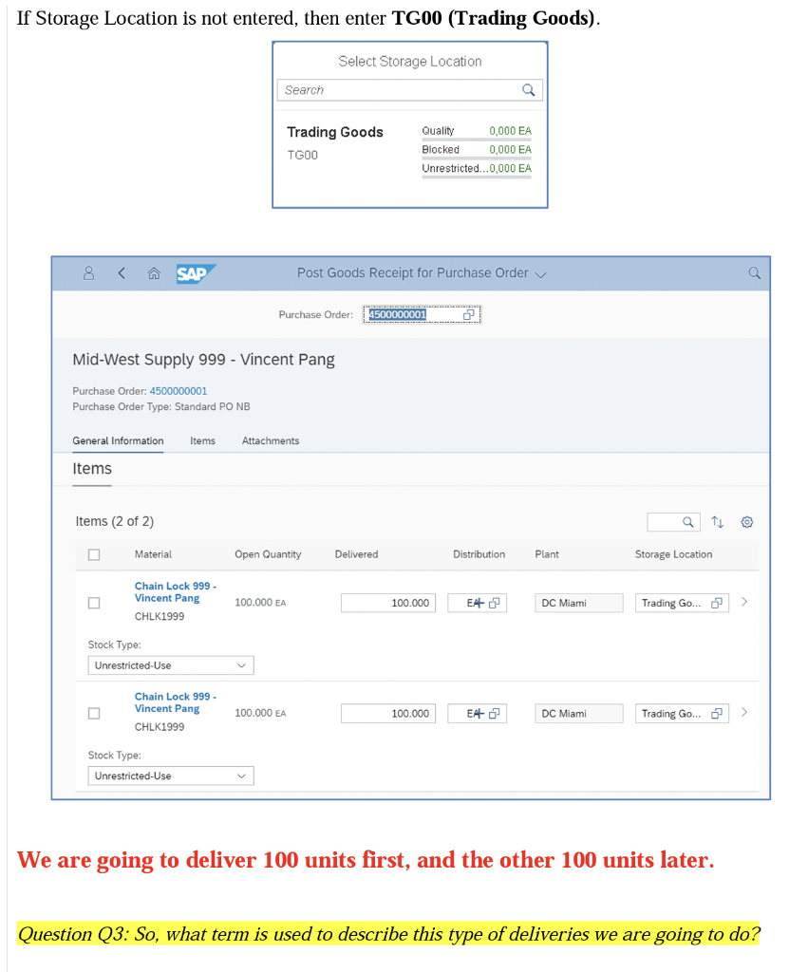
Task: Open second Chain Lock 999 - Vincent Pang link
Action: tap(176, 702)
